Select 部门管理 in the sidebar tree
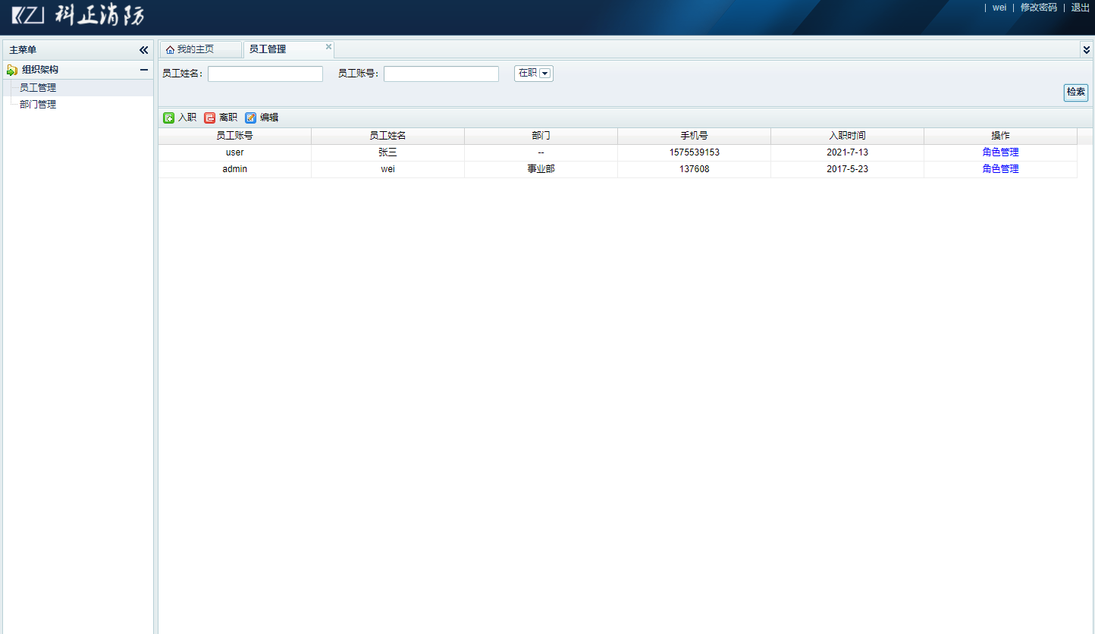Screen dimensions: 1095x634 [38, 105]
